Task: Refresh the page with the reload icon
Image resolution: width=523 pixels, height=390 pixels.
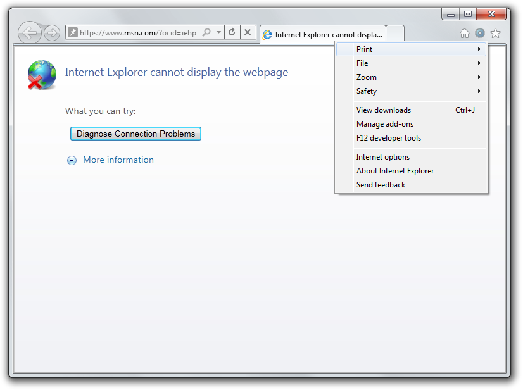Action: point(232,32)
